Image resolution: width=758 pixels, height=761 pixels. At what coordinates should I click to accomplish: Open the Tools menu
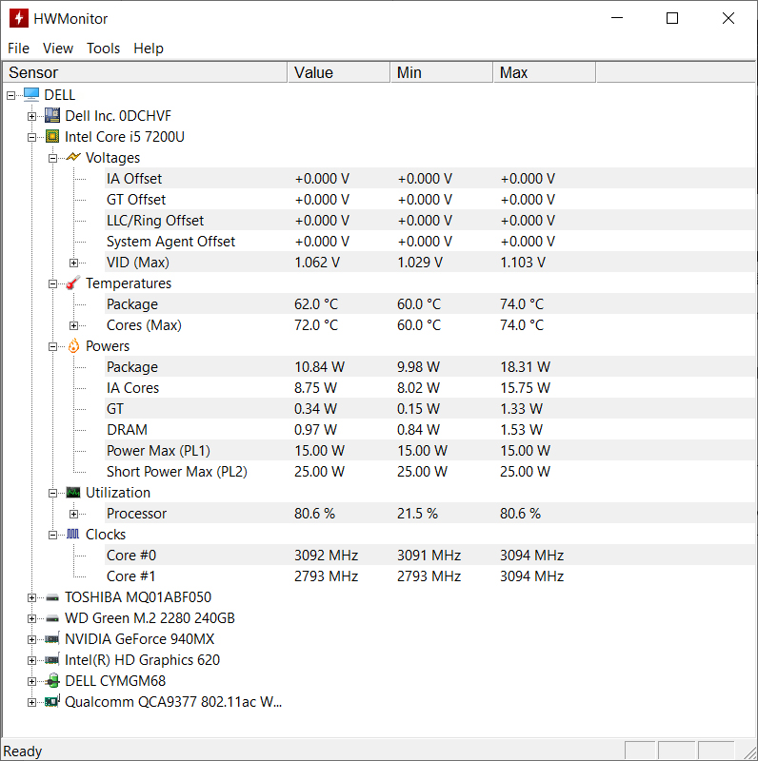tap(103, 49)
